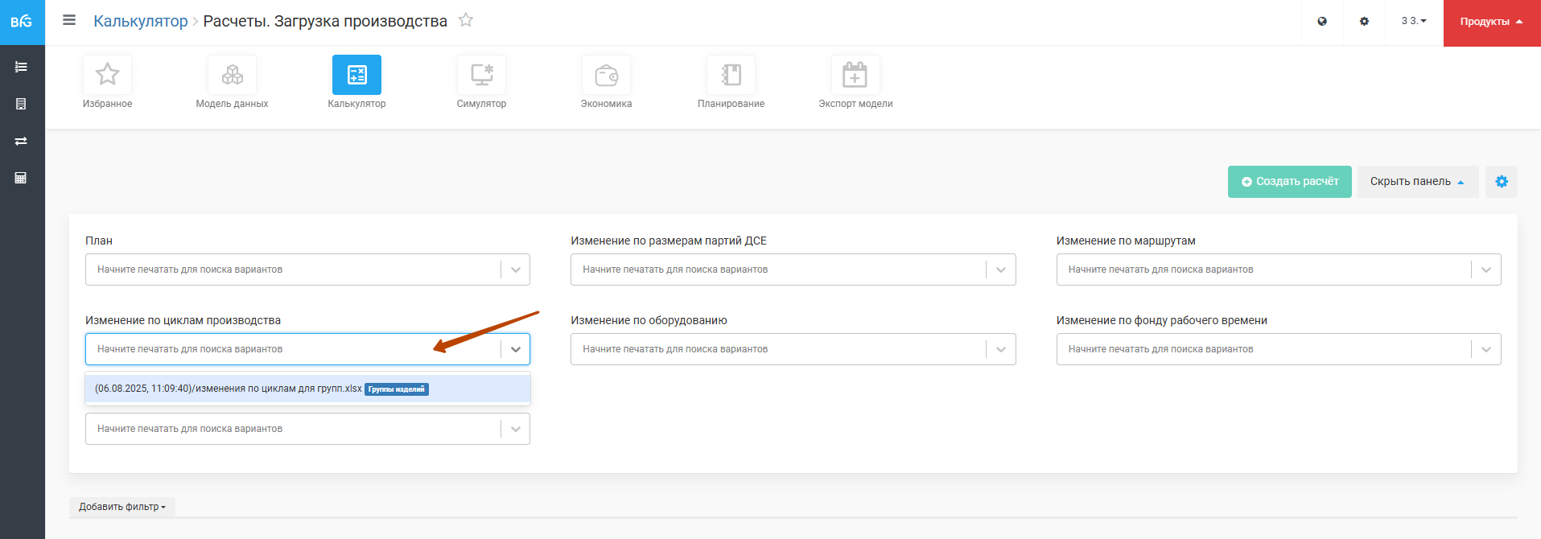The image size is (1541, 539).
Task: Click sidebar list icon
Action: pyautogui.click(x=22, y=67)
